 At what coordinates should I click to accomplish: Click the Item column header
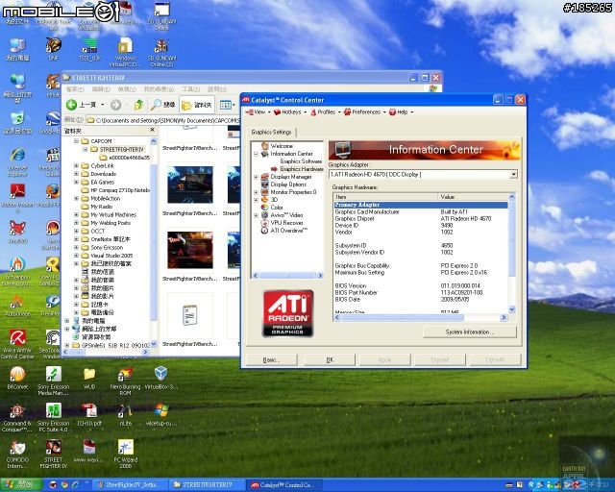point(385,197)
